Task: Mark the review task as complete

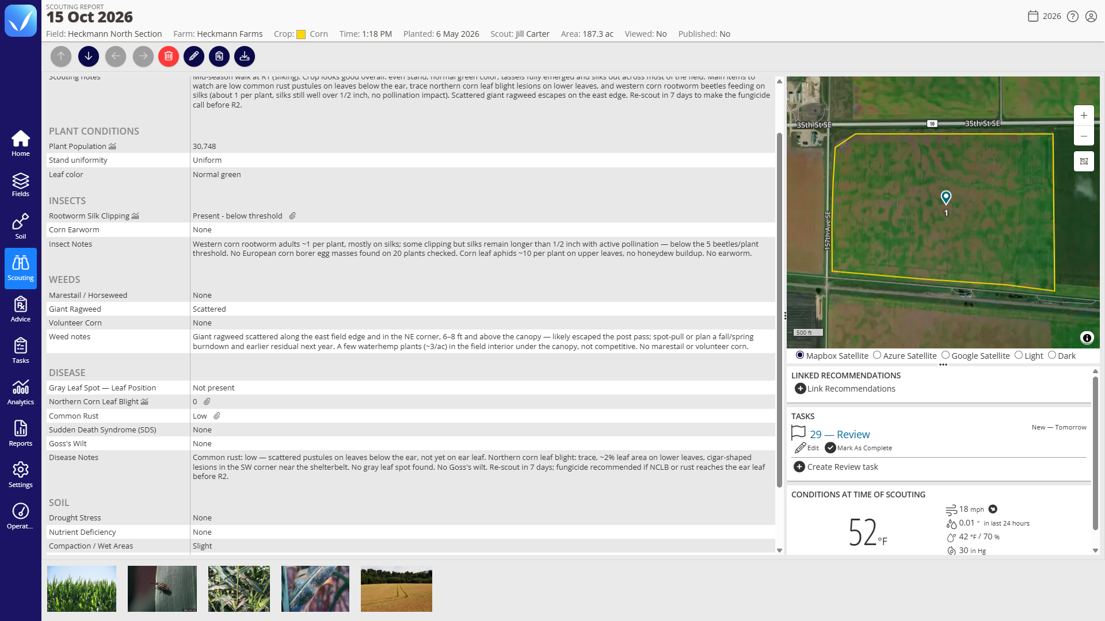Action: click(858, 448)
